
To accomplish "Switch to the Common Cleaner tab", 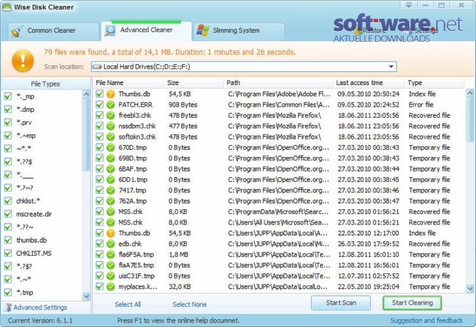I will tap(53, 31).
